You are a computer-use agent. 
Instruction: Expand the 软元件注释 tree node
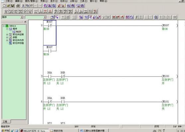[x=7, y=35]
